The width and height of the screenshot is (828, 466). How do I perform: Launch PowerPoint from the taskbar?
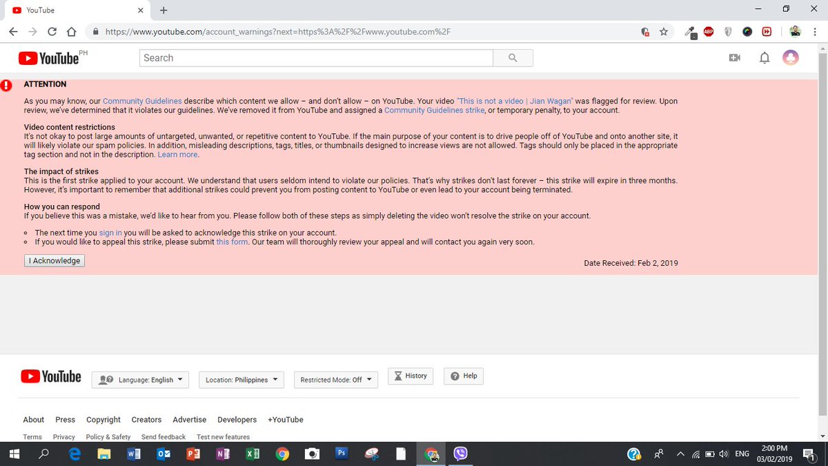[x=193, y=454]
